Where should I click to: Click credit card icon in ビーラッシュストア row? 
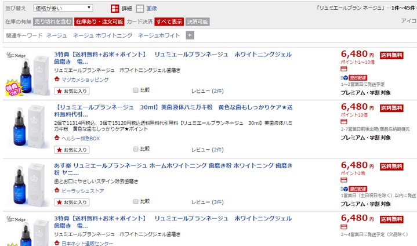click(344, 180)
